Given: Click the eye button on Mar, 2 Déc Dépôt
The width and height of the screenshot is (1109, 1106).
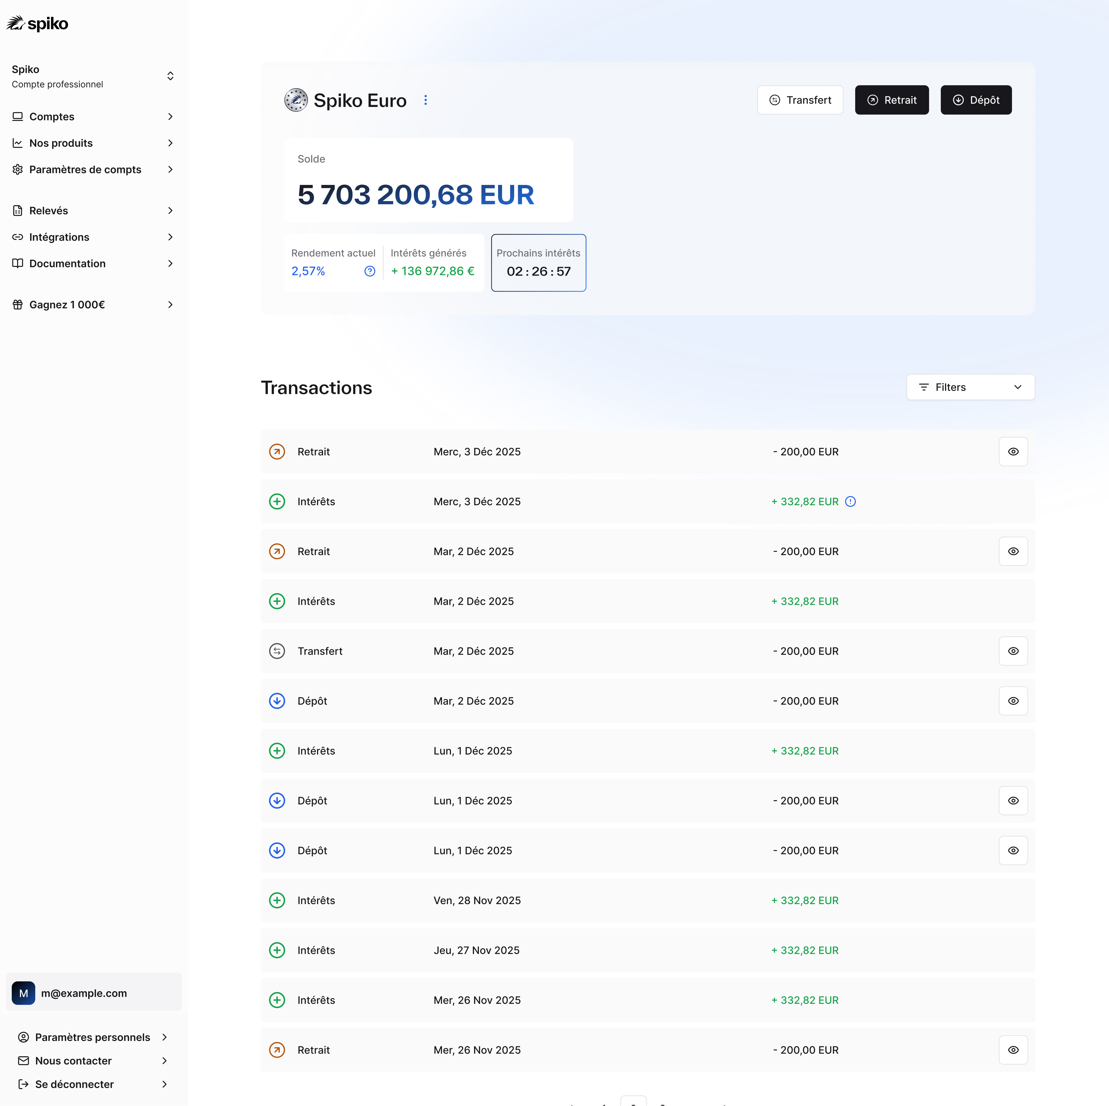Looking at the screenshot, I should [x=1013, y=701].
